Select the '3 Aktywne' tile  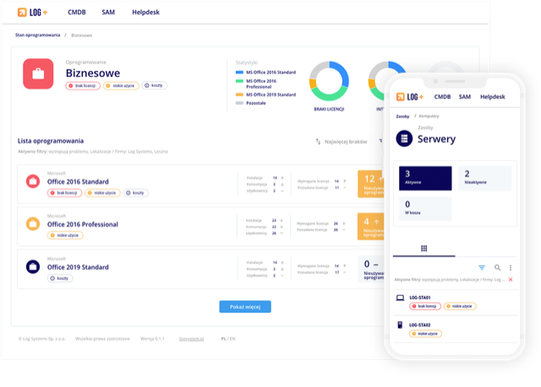(425, 178)
